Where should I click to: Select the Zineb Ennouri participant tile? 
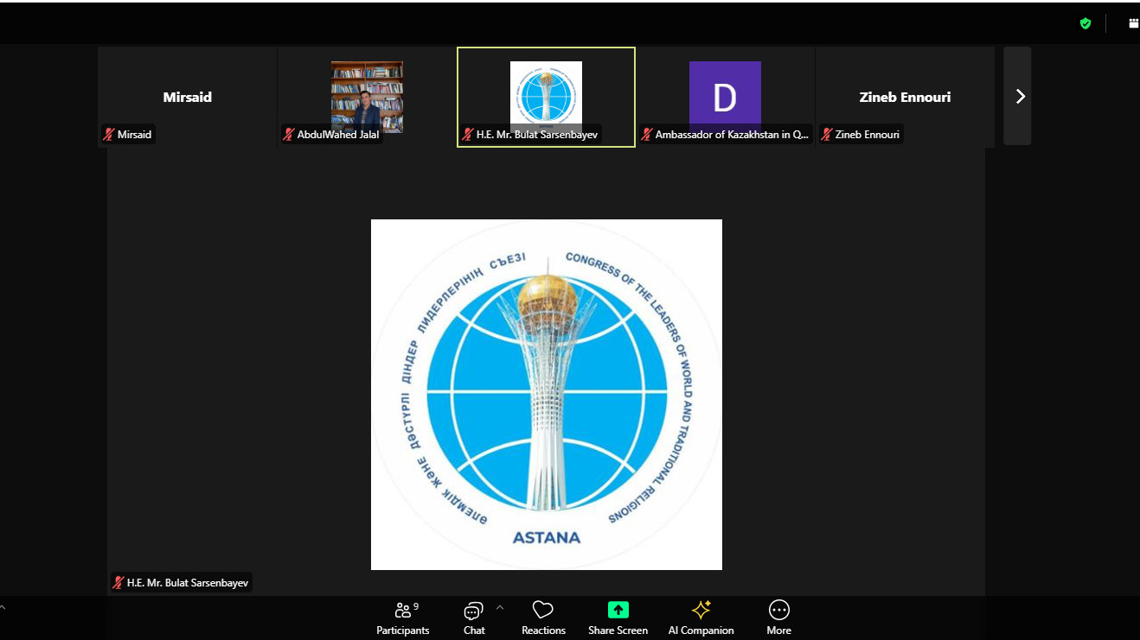tap(905, 97)
